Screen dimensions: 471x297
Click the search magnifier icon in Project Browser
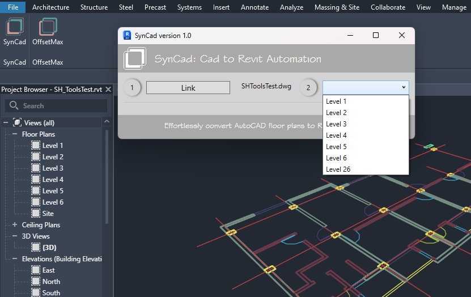point(14,105)
